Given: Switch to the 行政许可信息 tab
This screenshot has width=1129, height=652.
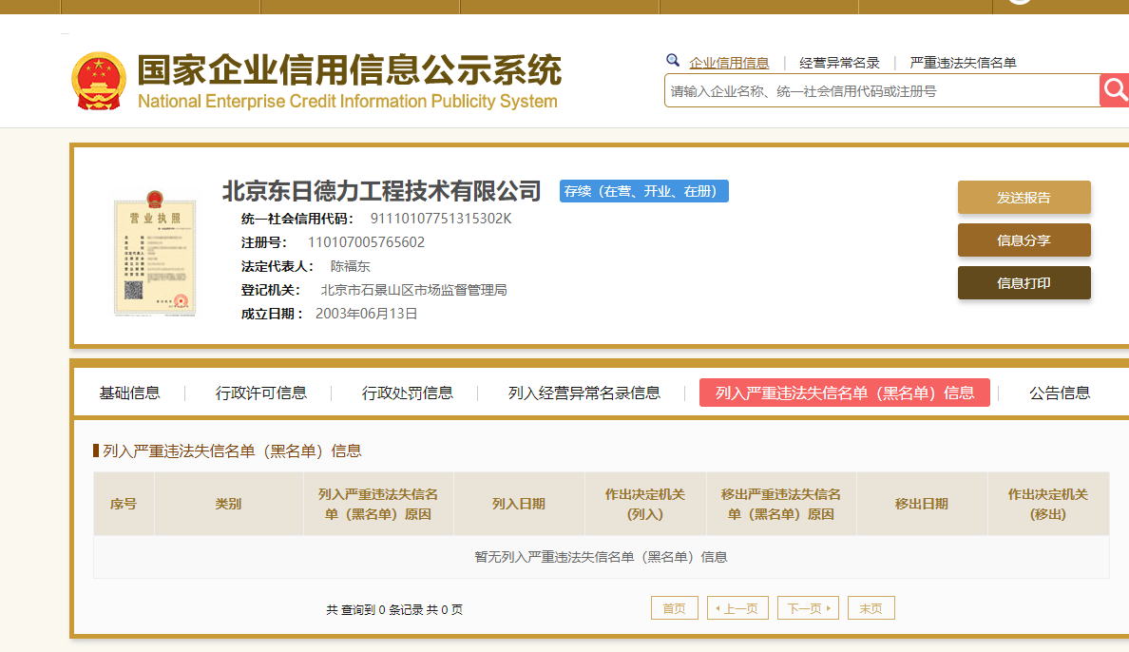Looking at the screenshot, I should pyautogui.click(x=260, y=393).
